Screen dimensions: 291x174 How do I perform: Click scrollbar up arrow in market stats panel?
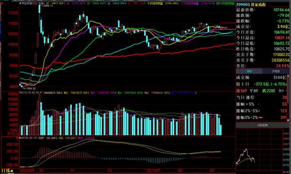[x=288, y=76]
